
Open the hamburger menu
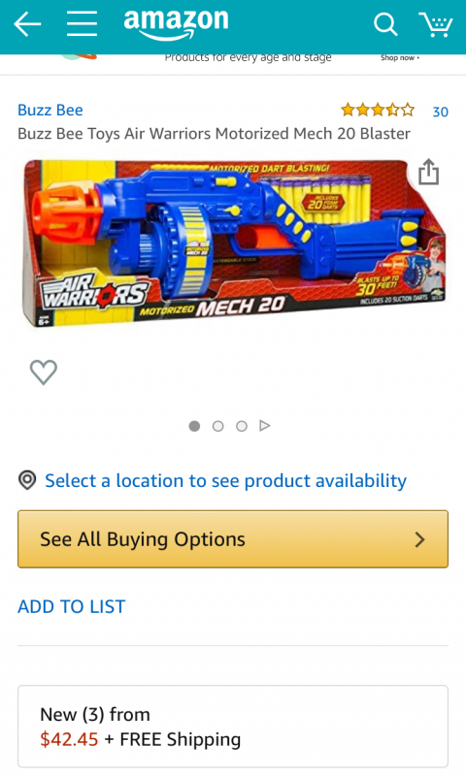coord(83,24)
